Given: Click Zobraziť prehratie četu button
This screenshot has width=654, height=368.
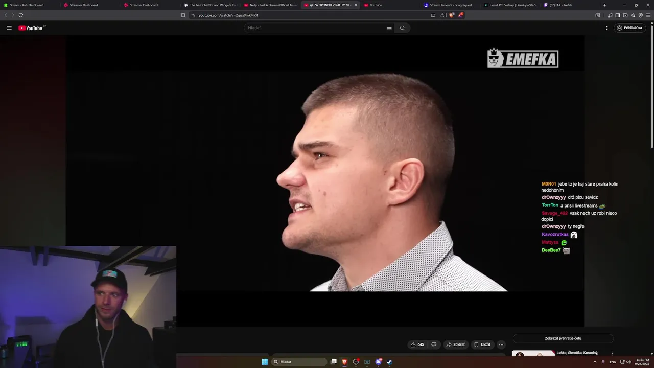Looking at the screenshot, I should 563,338.
